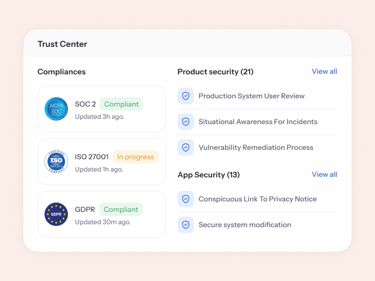Image resolution: width=375 pixels, height=281 pixels.
Task: Open Secure system modification item
Action: (244, 225)
